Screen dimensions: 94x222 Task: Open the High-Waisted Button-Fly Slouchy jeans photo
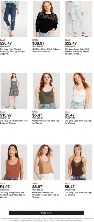(14, 19)
